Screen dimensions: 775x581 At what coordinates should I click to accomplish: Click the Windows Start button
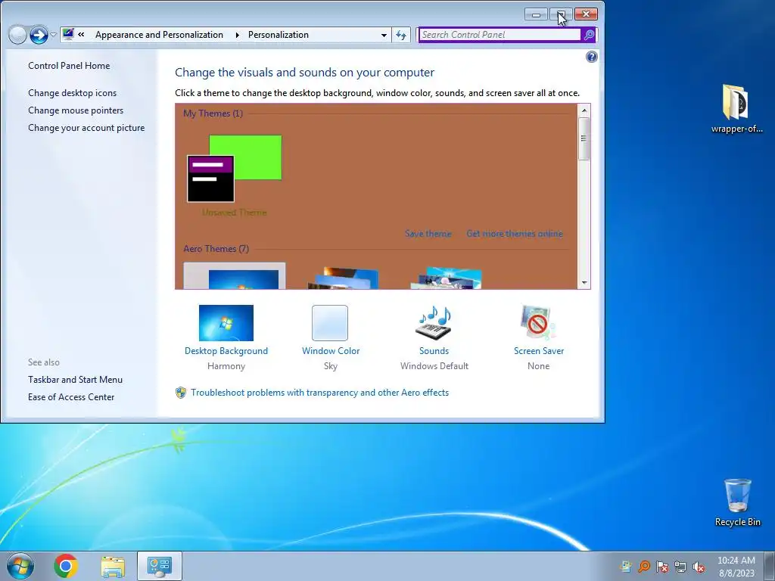[20, 566]
